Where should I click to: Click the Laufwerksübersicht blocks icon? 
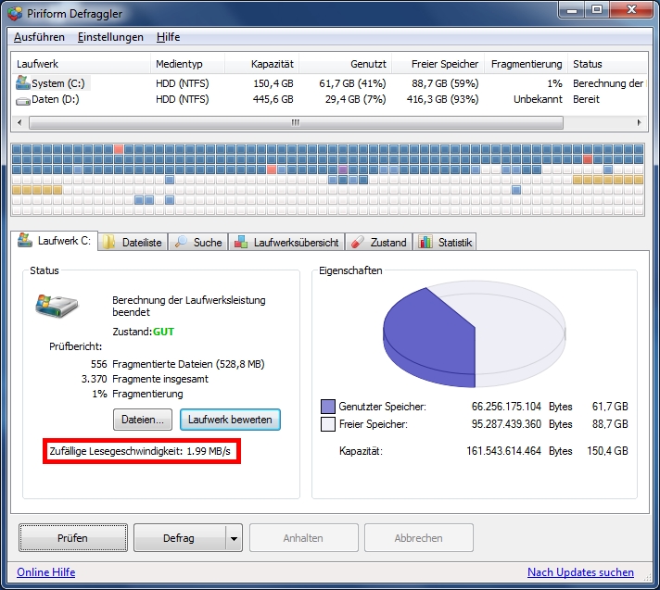point(241,243)
